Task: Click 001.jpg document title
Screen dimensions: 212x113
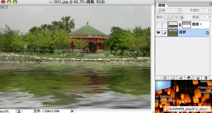Action: [79, 2]
